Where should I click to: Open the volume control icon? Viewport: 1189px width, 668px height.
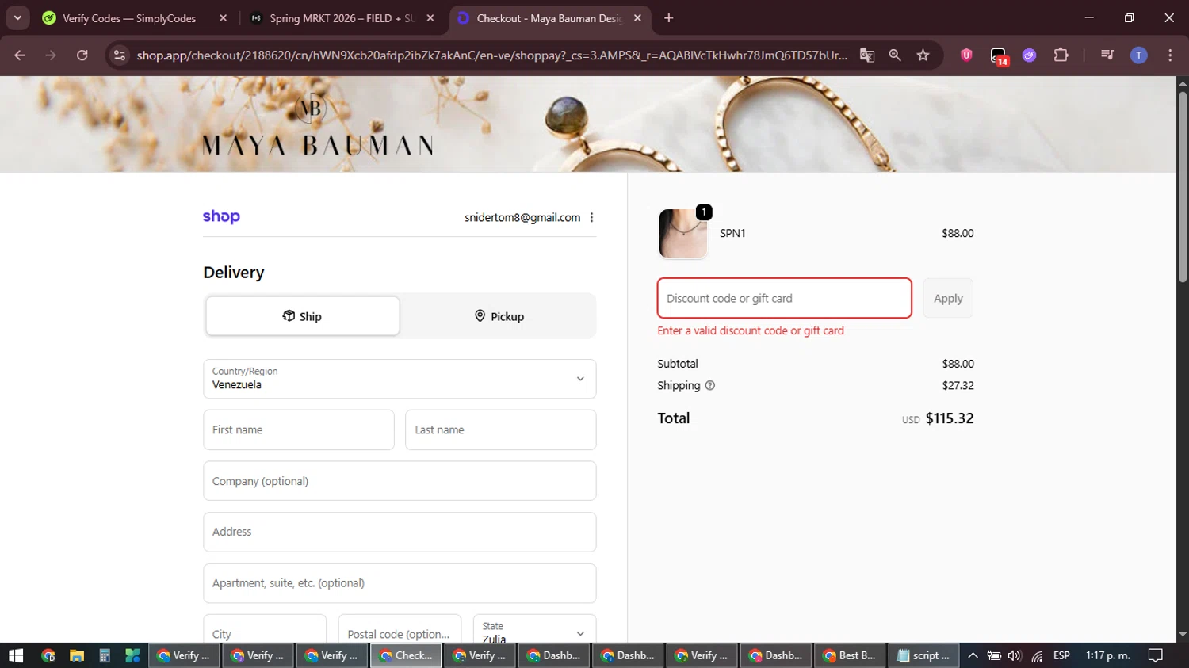click(x=1015, y=655)
